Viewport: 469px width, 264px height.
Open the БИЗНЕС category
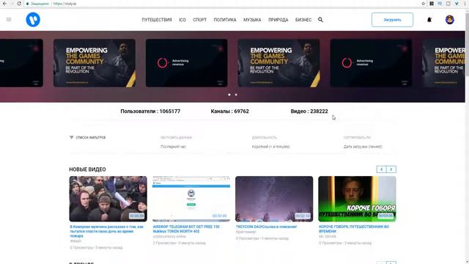click(x=303, y=20)
